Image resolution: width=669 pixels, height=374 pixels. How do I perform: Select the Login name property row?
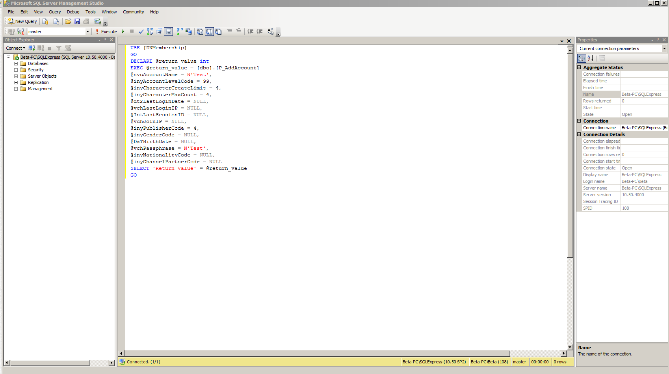click(x=624, y=181)
